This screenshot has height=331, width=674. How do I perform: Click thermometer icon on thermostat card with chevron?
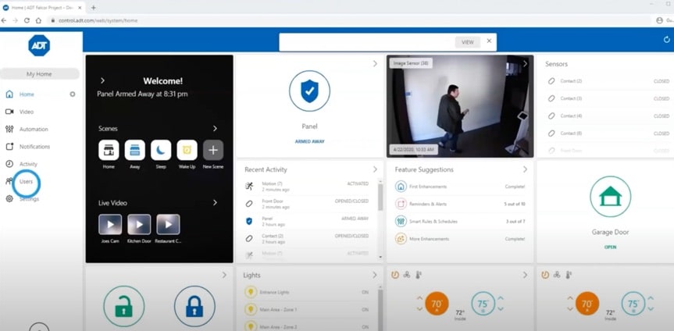pos(419,275)
